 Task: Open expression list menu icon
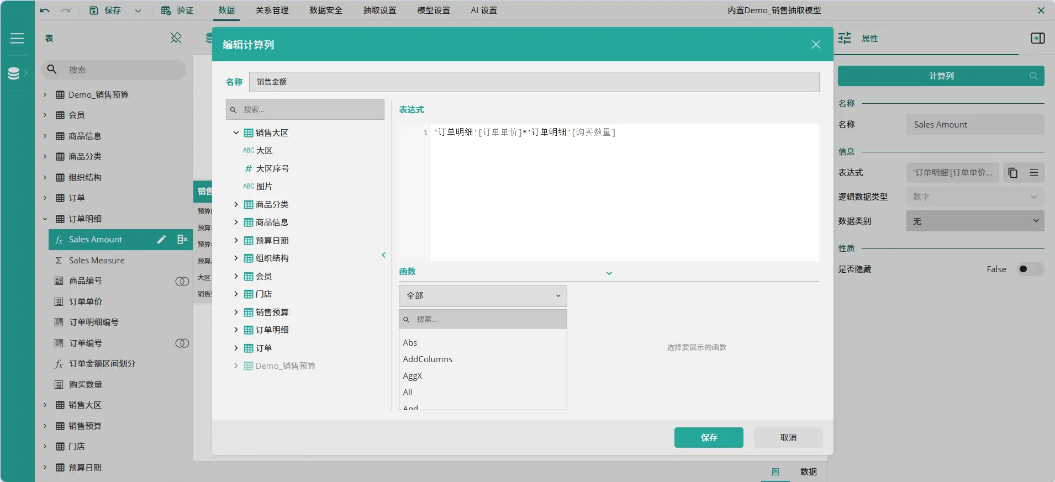tap(1034, 173)
